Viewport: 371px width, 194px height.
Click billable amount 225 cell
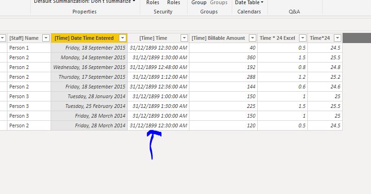(223, 106)
